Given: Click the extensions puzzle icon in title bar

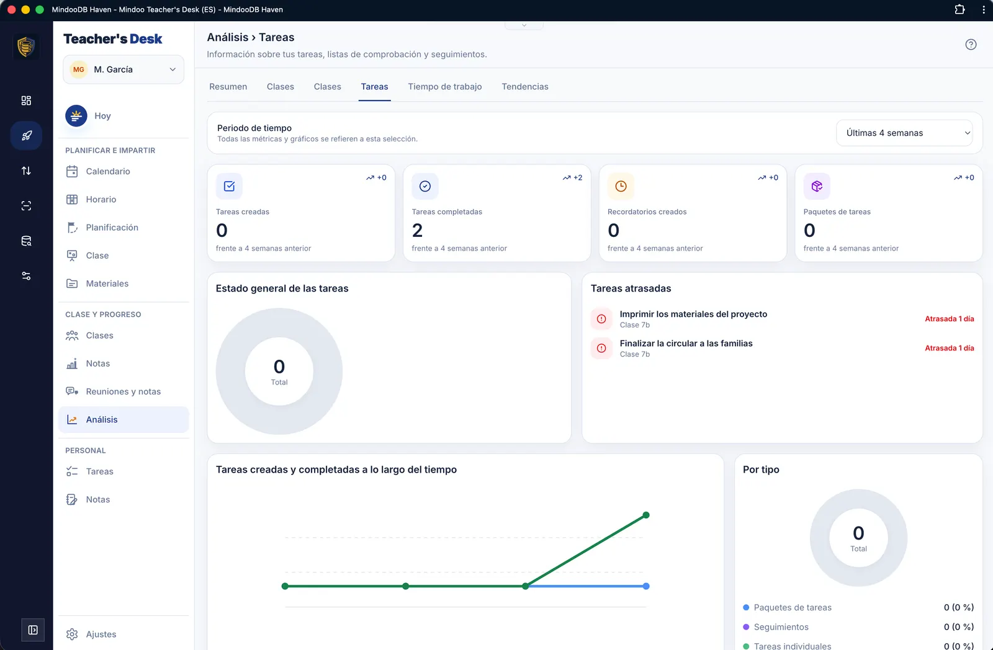Looking at the screenshot, I should (959, 9).
